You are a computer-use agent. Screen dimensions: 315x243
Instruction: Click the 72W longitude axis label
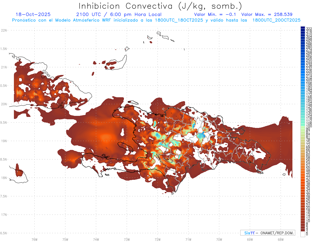157,239
